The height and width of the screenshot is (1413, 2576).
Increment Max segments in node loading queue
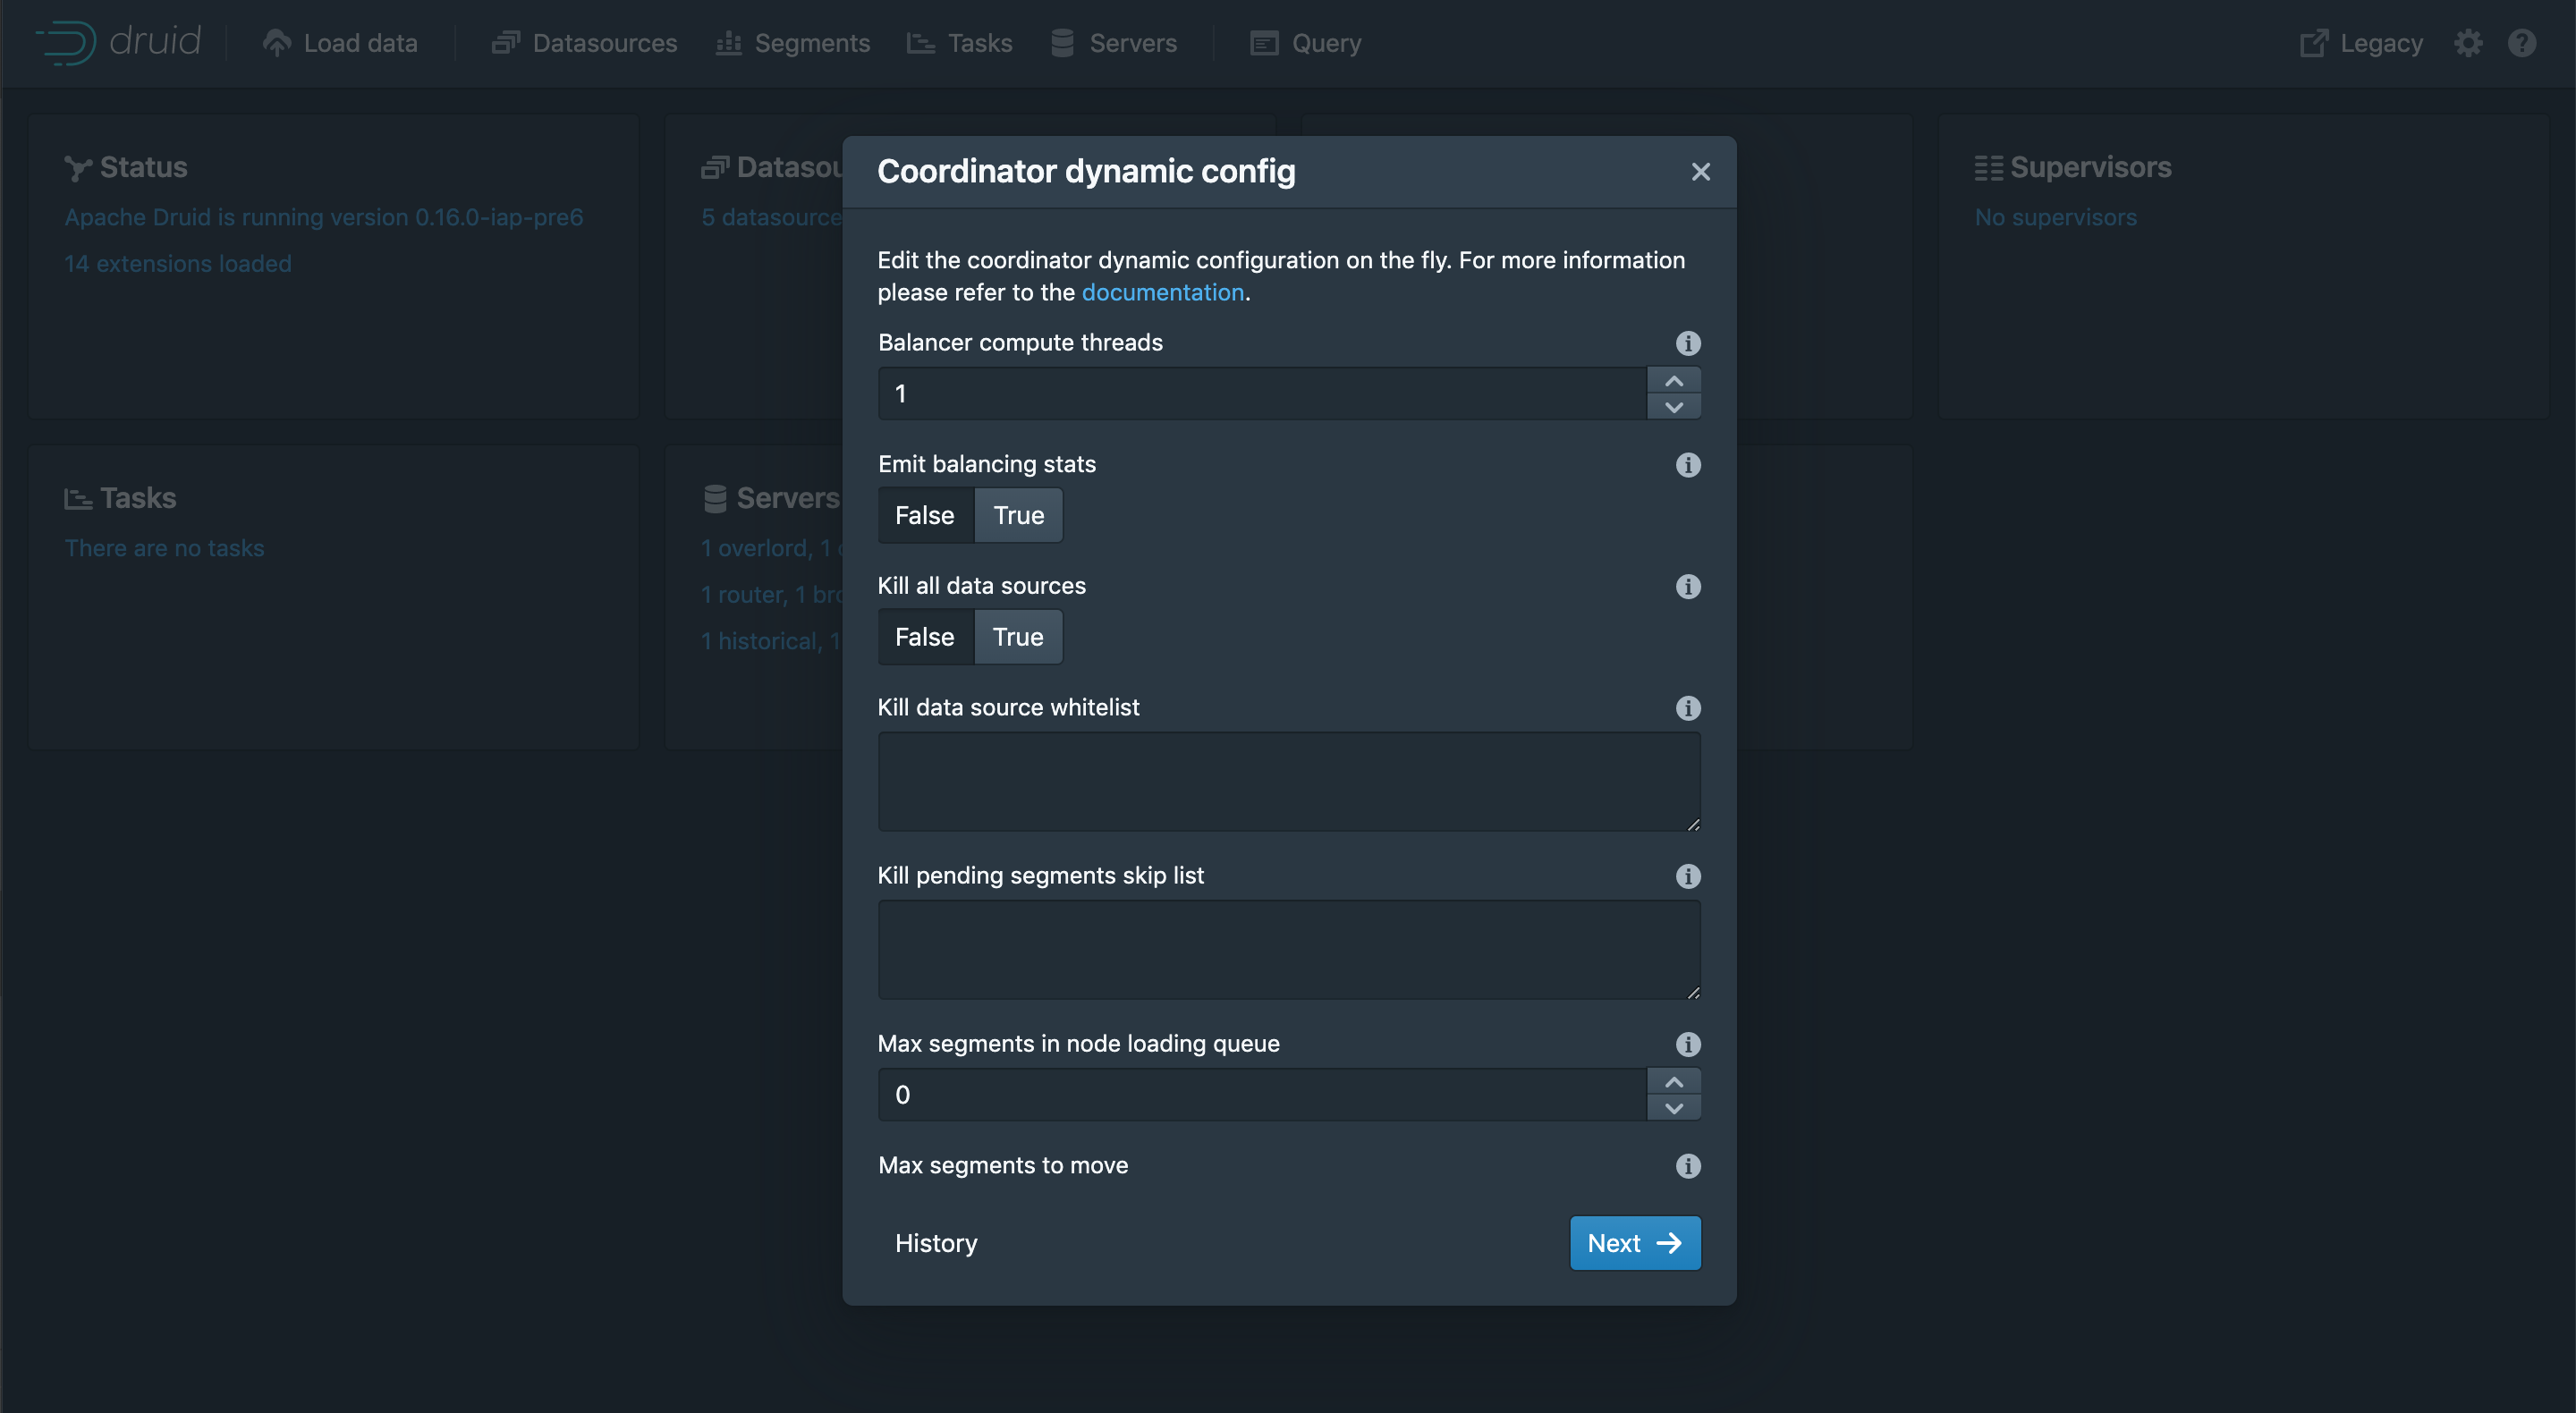click(x=1674, y=1082)
